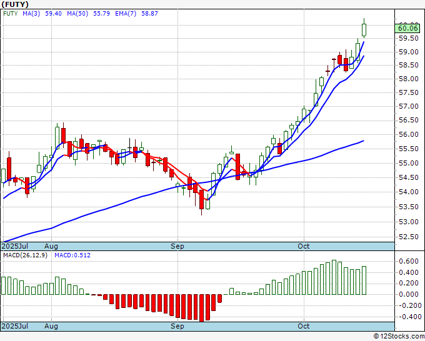Screen dimensions: 425x341
Task: Select the 52.50 price axis label
Action: (x=409, y=237)
